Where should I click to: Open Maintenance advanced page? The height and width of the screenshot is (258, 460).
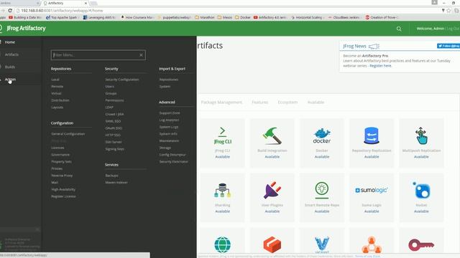[x=169, y=140]
